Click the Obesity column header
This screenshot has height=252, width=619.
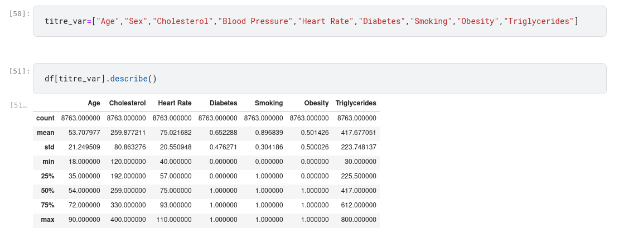(x=316, y=103)
